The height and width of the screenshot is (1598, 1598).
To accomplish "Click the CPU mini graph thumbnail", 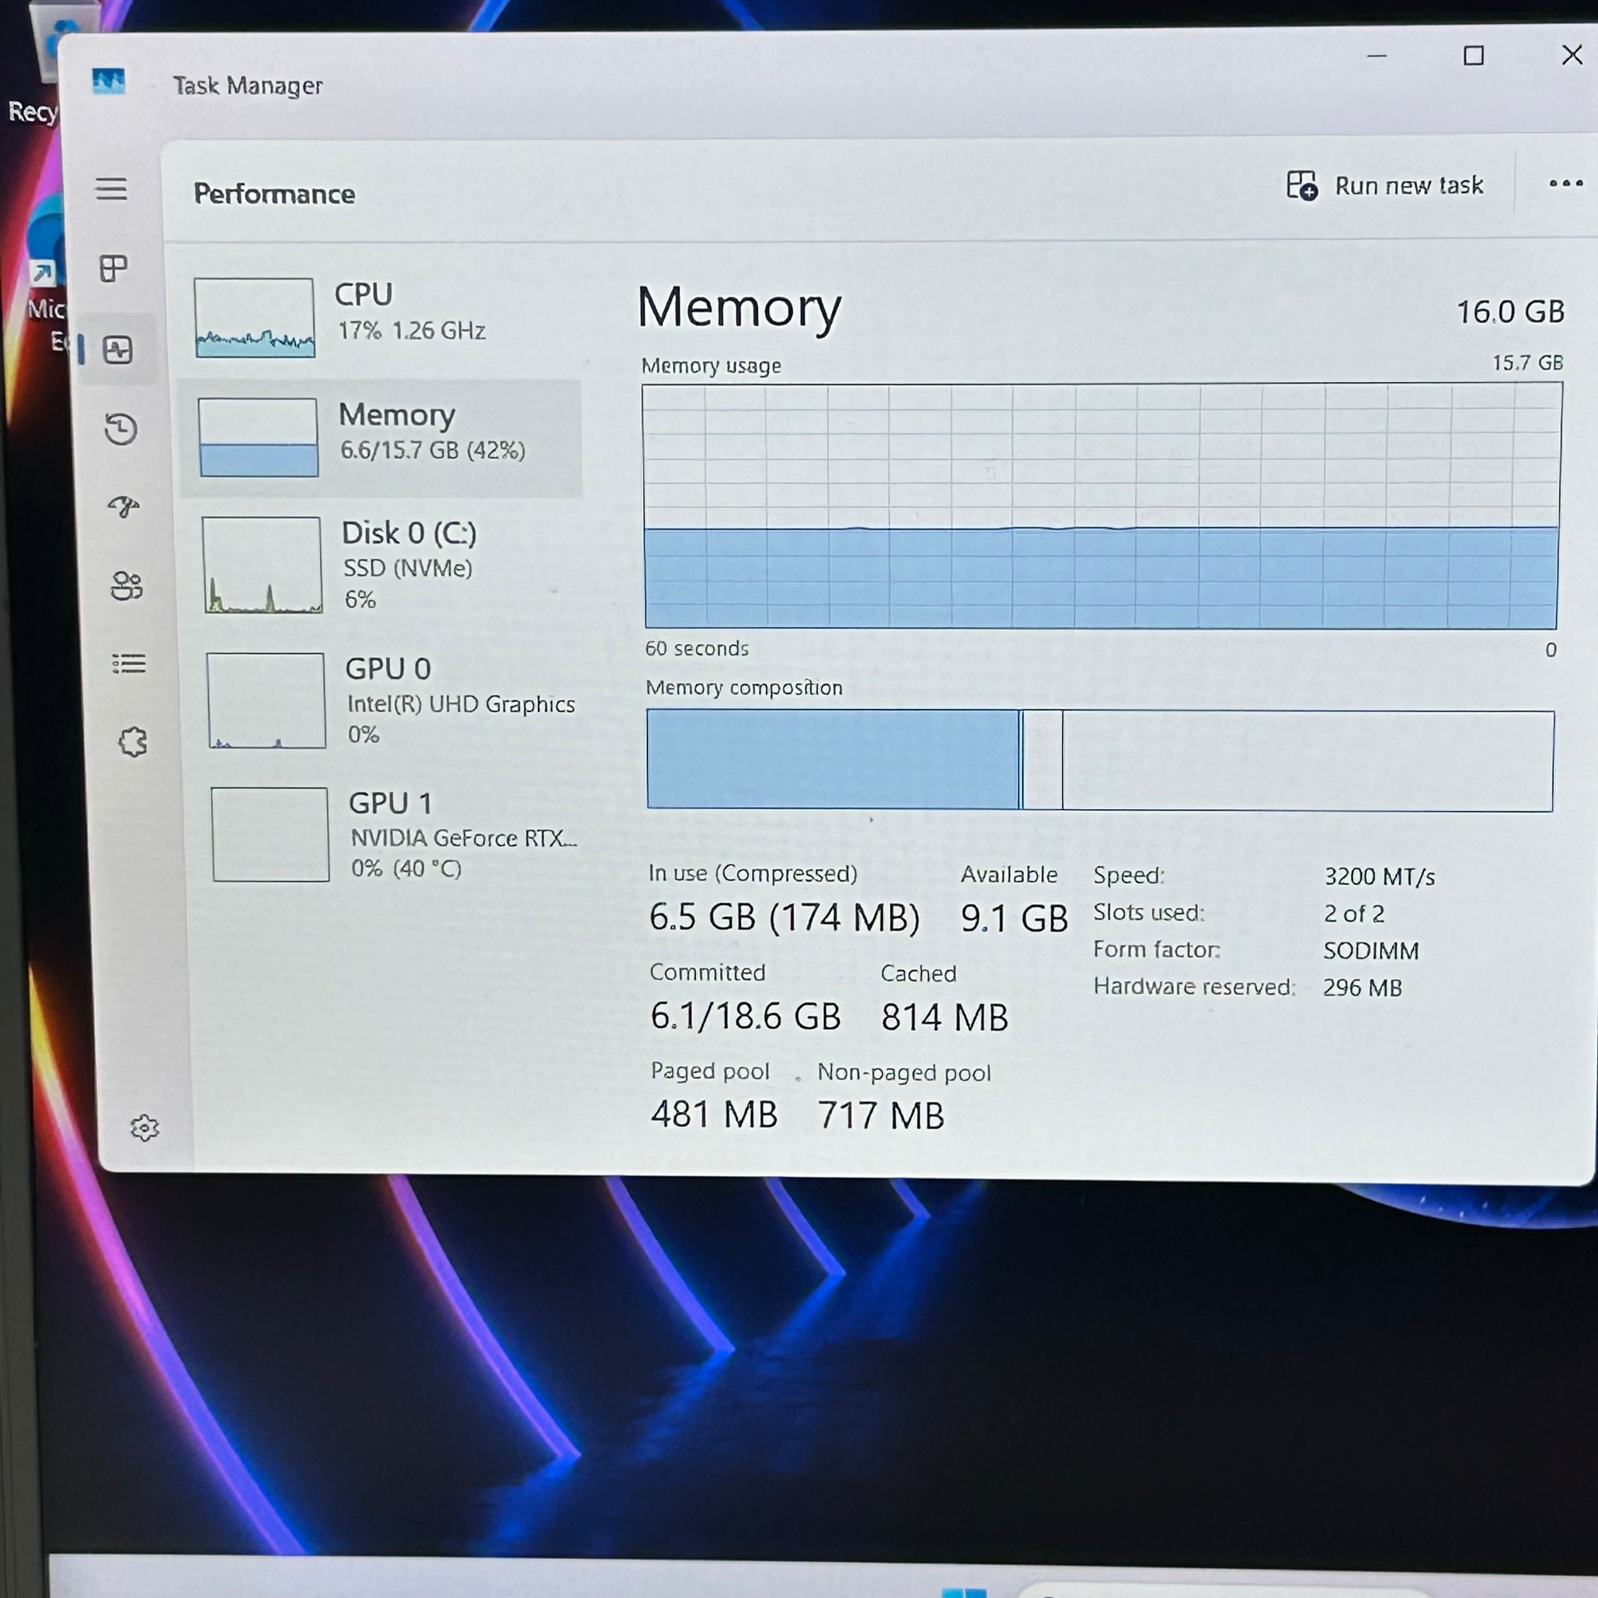I will [254, 318].
